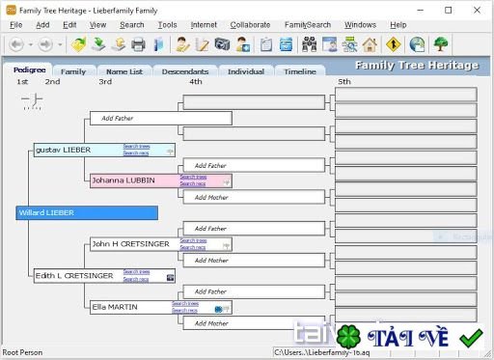494x360 pixels.
Task: Click the blue calendar window icon
Action: click(286, 44)
